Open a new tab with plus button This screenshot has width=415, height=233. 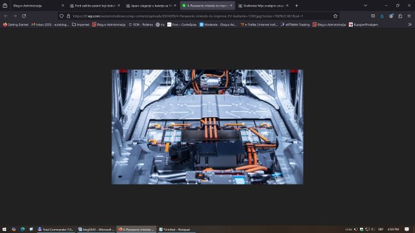coord(296,6)
